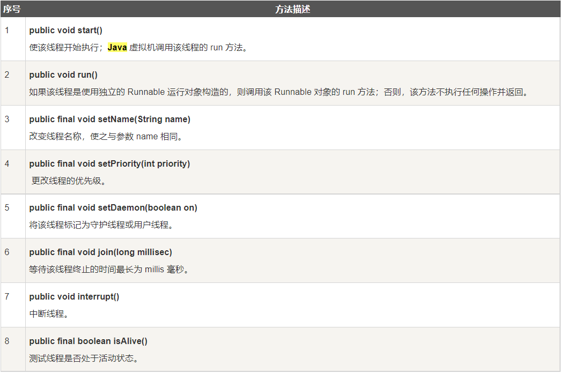Image resolution: width=566 pixels, height=373 pixels.
Task: Click the description '将该线程标记为守护线程或用户线程。'
Action: pyautogui.click(x=101, y=225)
